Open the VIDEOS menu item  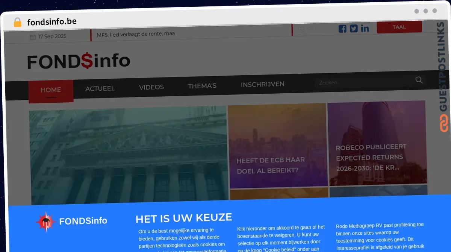click(151, 87)
